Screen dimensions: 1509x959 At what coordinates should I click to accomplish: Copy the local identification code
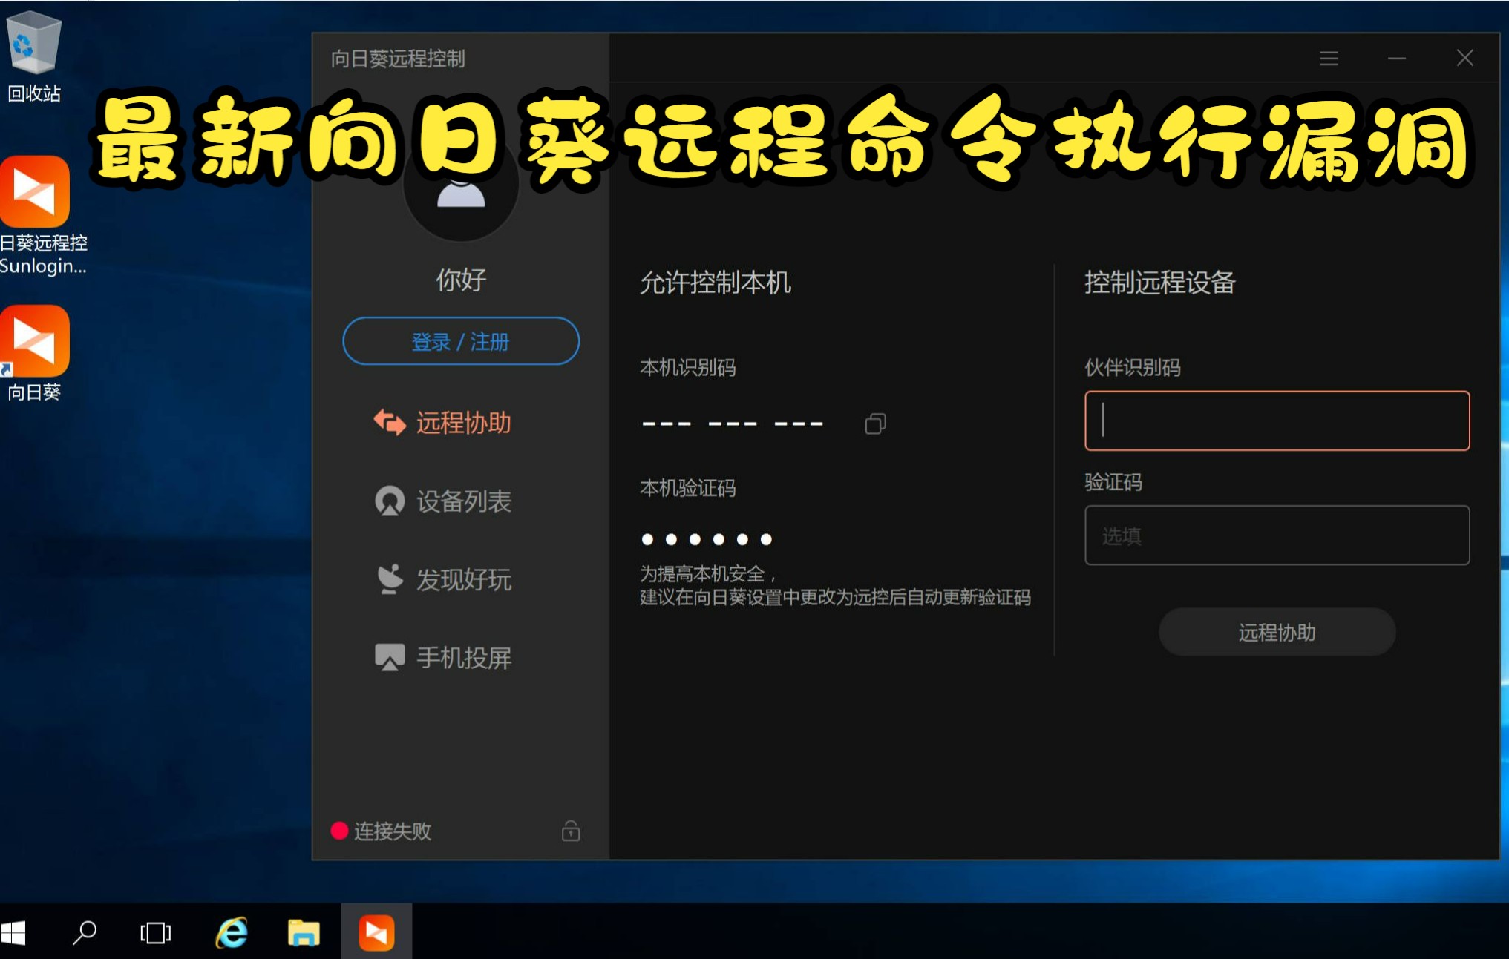coord(875,424)
